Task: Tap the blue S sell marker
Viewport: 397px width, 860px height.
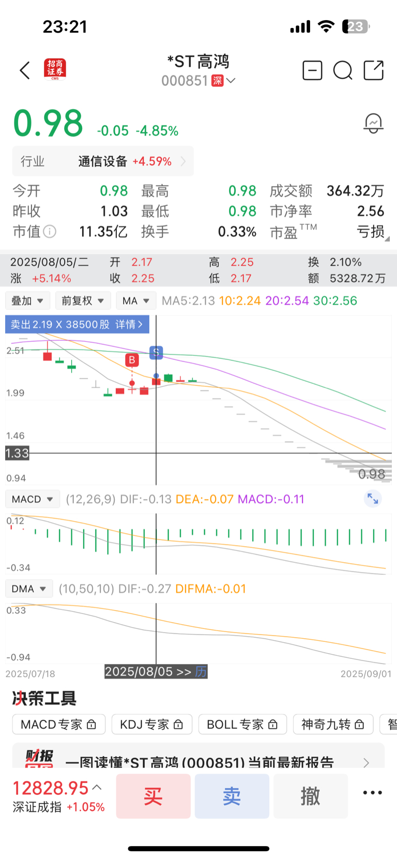Action: click(x=156, y=353)
